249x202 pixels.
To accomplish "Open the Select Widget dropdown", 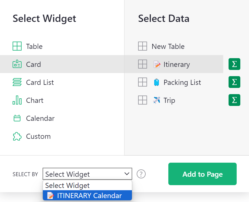I will (x=87, y=174).
